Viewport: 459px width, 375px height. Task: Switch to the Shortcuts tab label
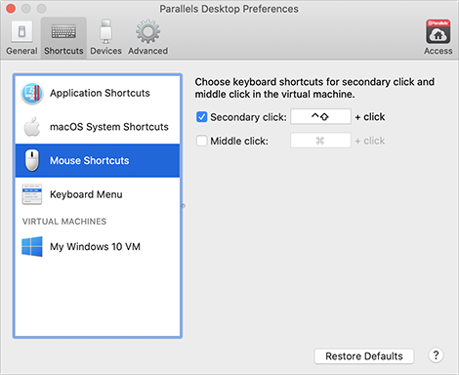click(63, 51)
